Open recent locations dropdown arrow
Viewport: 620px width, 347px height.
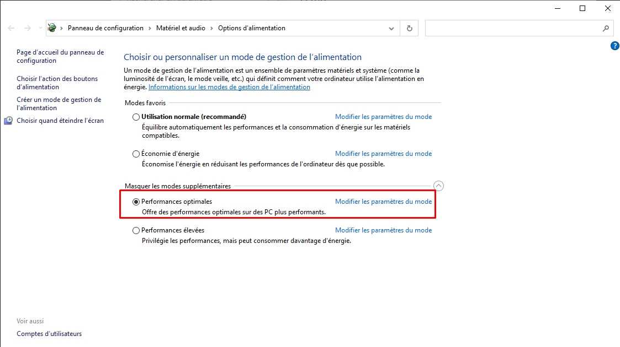click(40, 28)
